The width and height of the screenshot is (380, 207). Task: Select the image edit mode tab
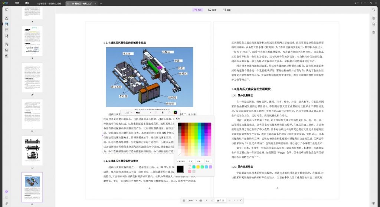(x=212, y=10)
